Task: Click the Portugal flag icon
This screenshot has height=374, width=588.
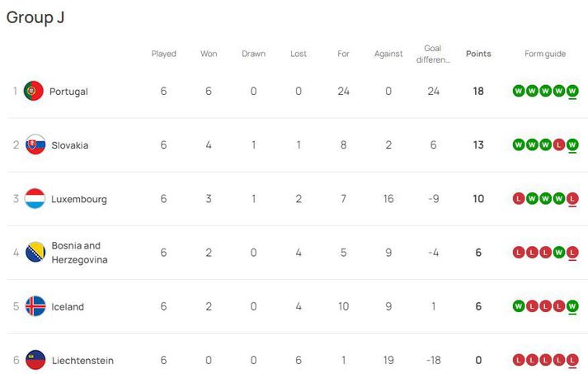Action: pos(33,91)
